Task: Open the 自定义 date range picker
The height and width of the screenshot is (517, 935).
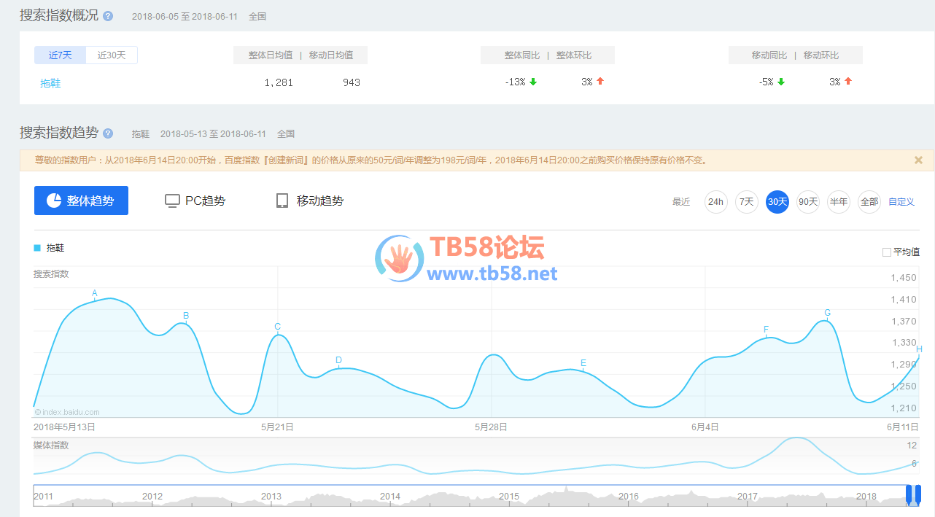Action: pos(901,202)
